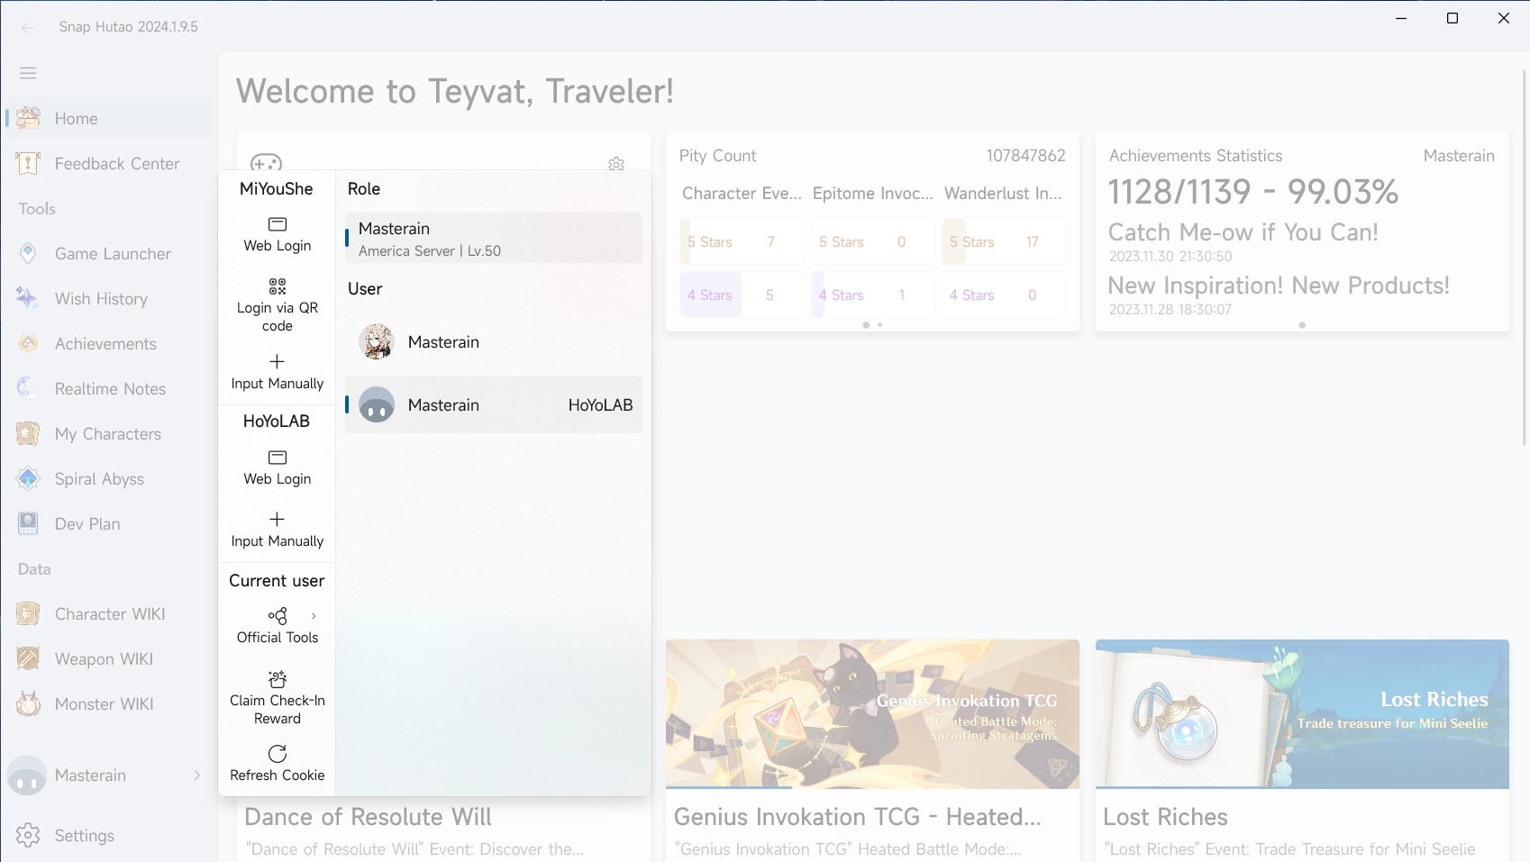The height and width of the screenshot is (862, 1530).
Task: Toggle the hamburger navigation menu
Action: [28, 73]
